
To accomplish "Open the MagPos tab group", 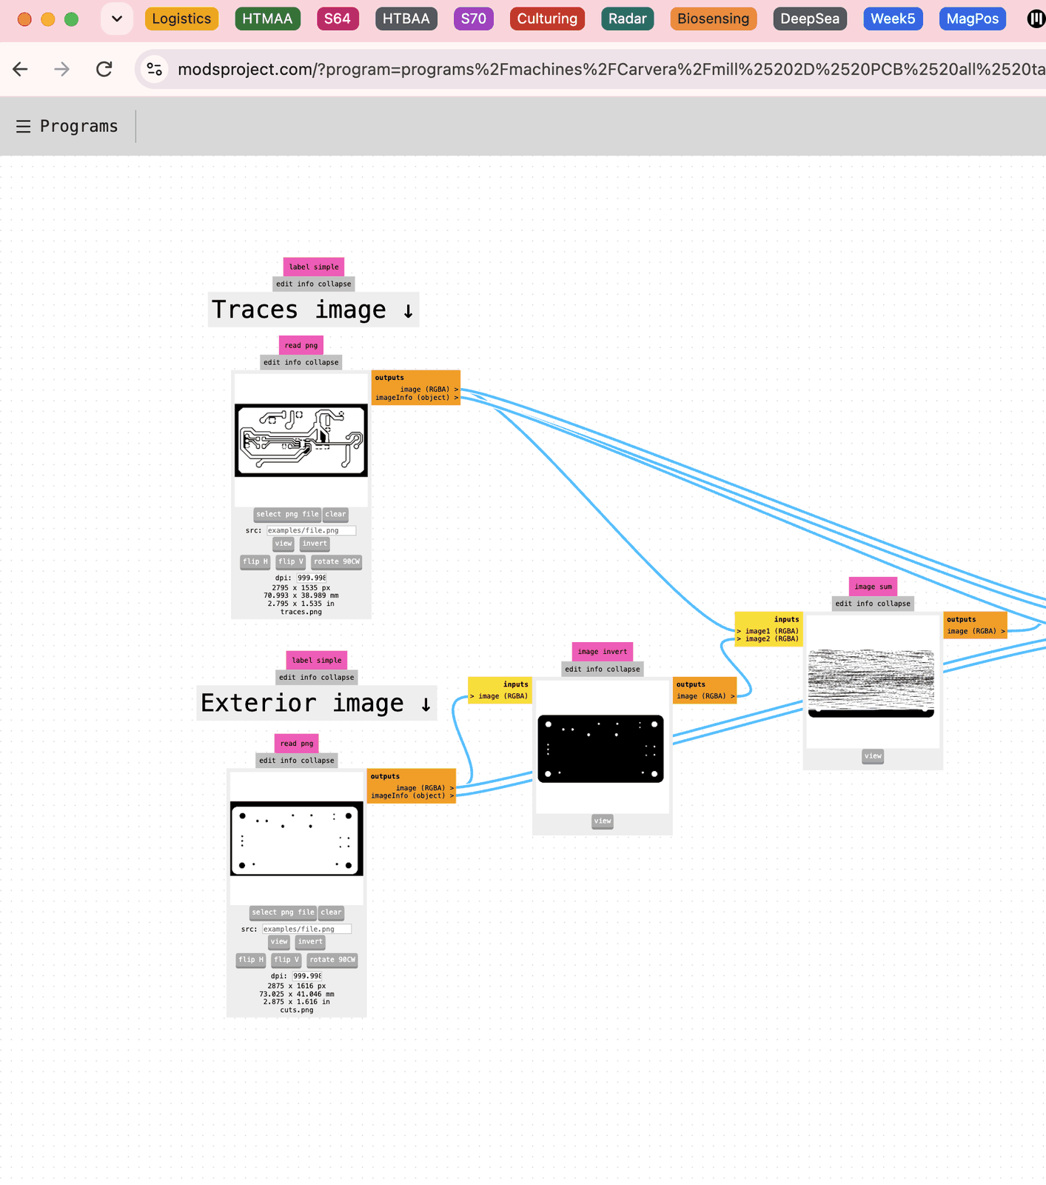I will 973,19.
